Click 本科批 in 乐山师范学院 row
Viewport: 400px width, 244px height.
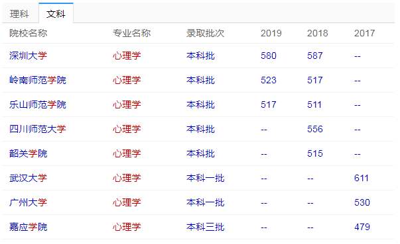pyautogui.click(x=200, y=104)
